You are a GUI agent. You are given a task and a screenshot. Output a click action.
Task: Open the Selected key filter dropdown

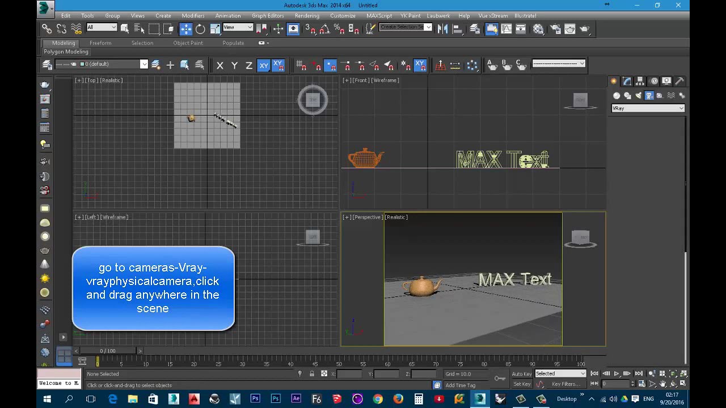tap(560, 373)
